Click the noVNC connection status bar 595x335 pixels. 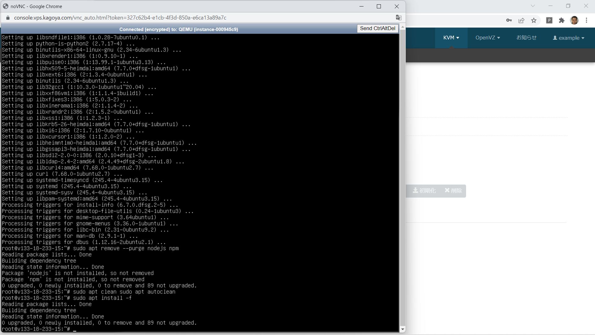coord(179,29)
